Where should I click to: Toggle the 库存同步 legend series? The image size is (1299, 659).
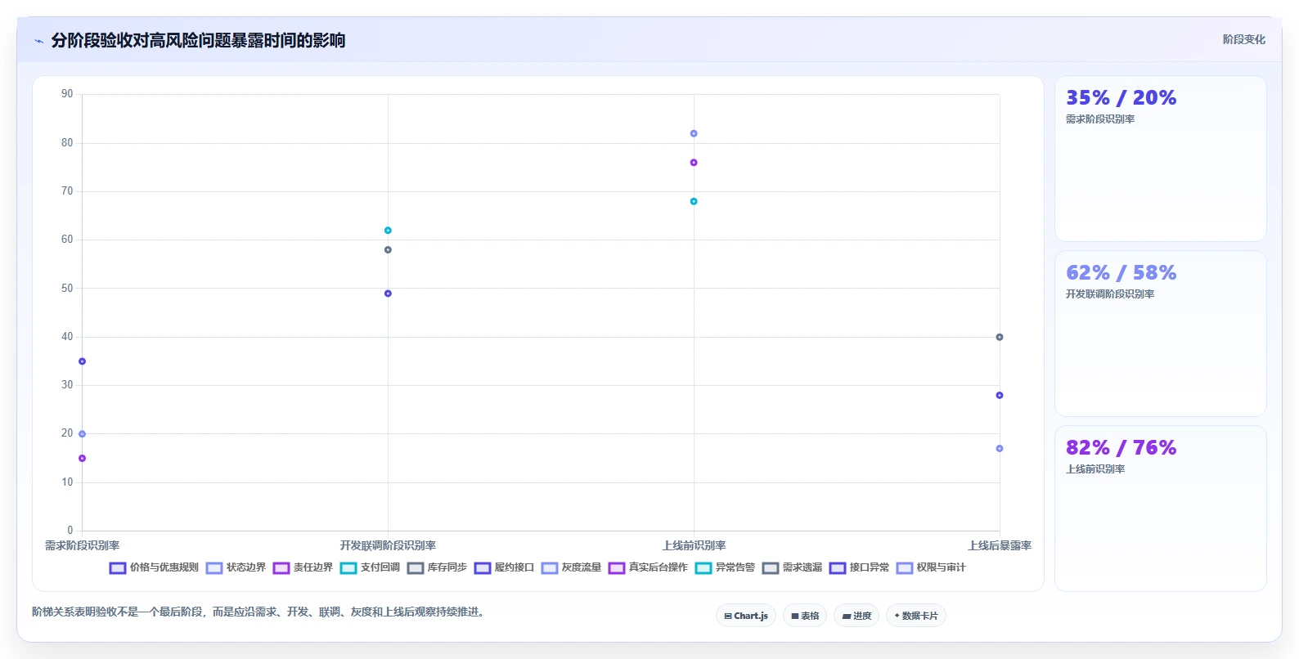[x=437, y=567]
